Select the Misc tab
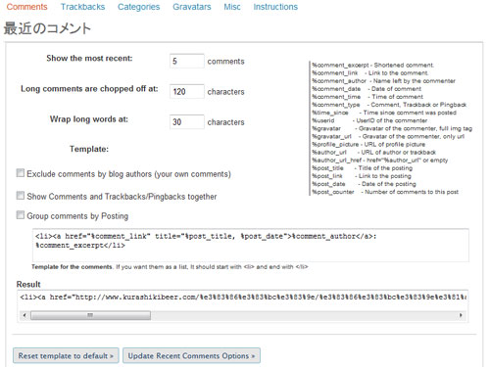The image size is (490, 367). click(x=232, y=7)
